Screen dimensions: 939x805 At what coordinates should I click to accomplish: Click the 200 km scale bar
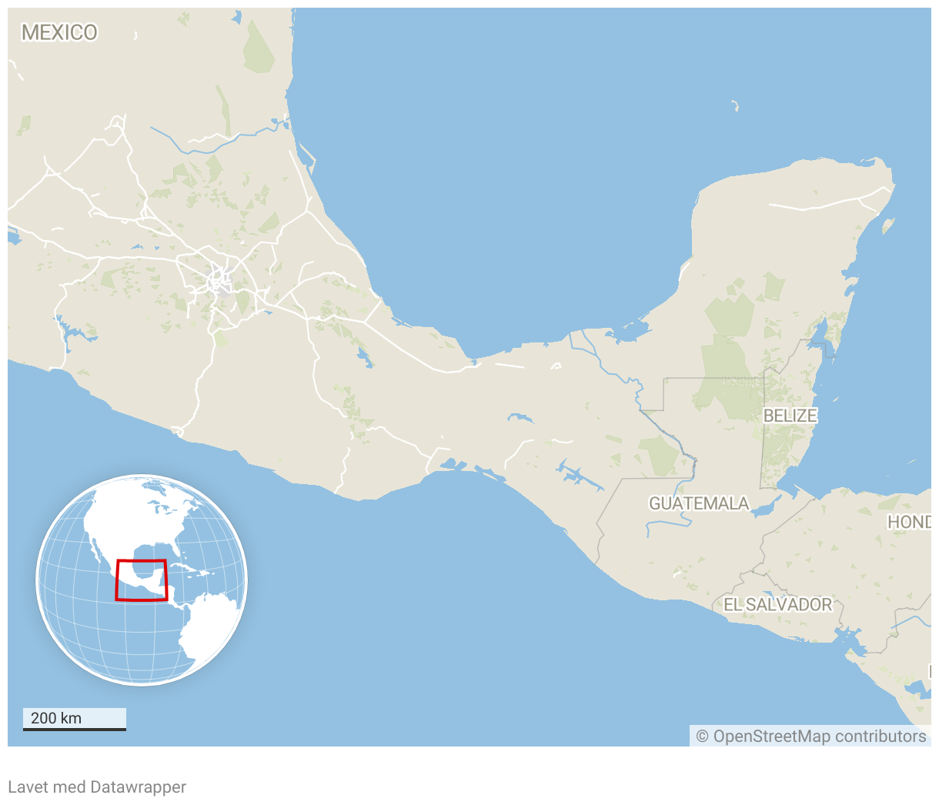point(74,719)
